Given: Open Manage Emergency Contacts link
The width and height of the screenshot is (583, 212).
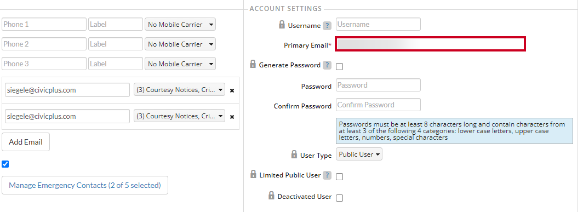Looking at the screenshot, I should (x=85, y=185).
